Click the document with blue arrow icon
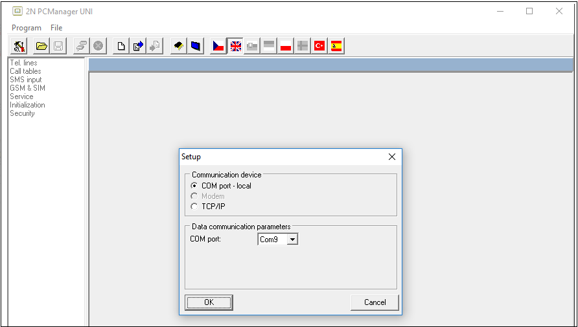 pyautogui.click(x=138, y=46)
